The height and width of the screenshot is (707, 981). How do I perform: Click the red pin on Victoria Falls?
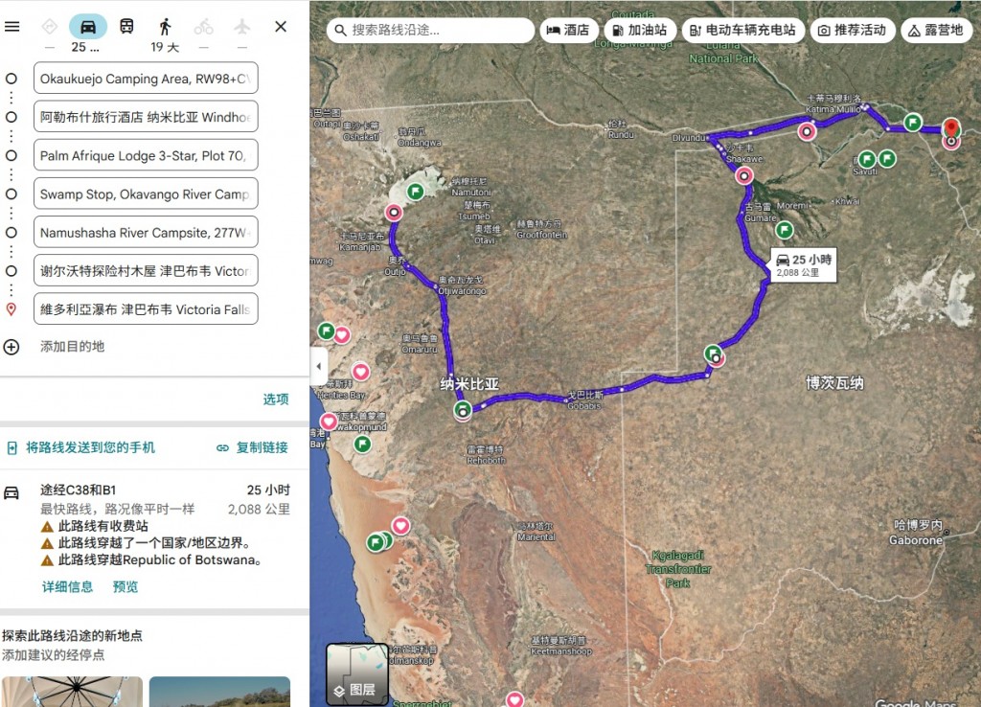click(951, 128)
